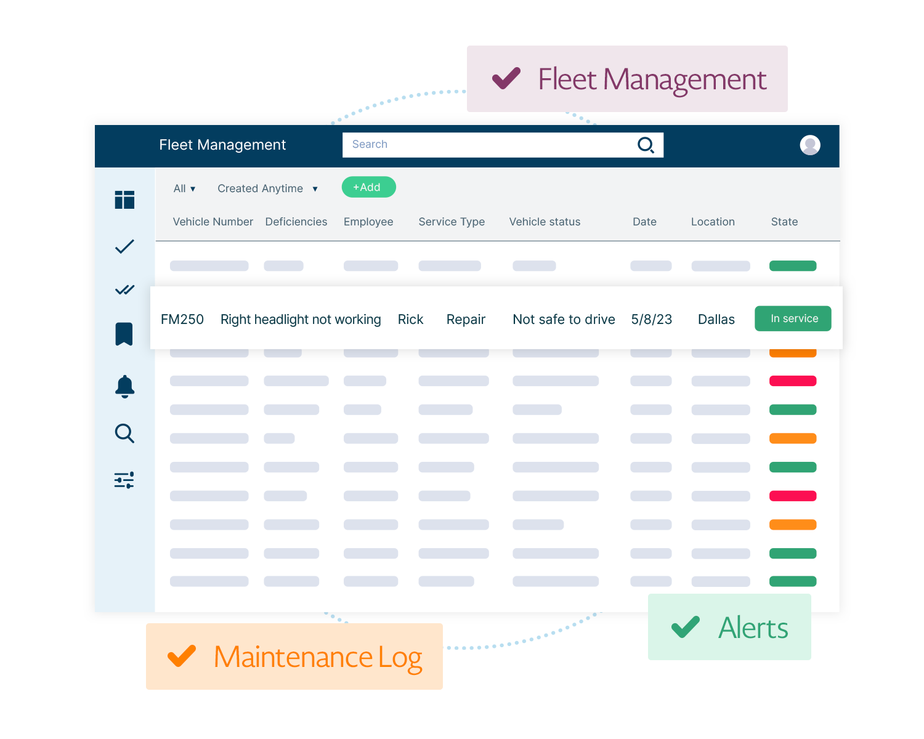Click the search bar magnifier icon
Viewport: 924px width, 739px height.
tap(646, 145)
